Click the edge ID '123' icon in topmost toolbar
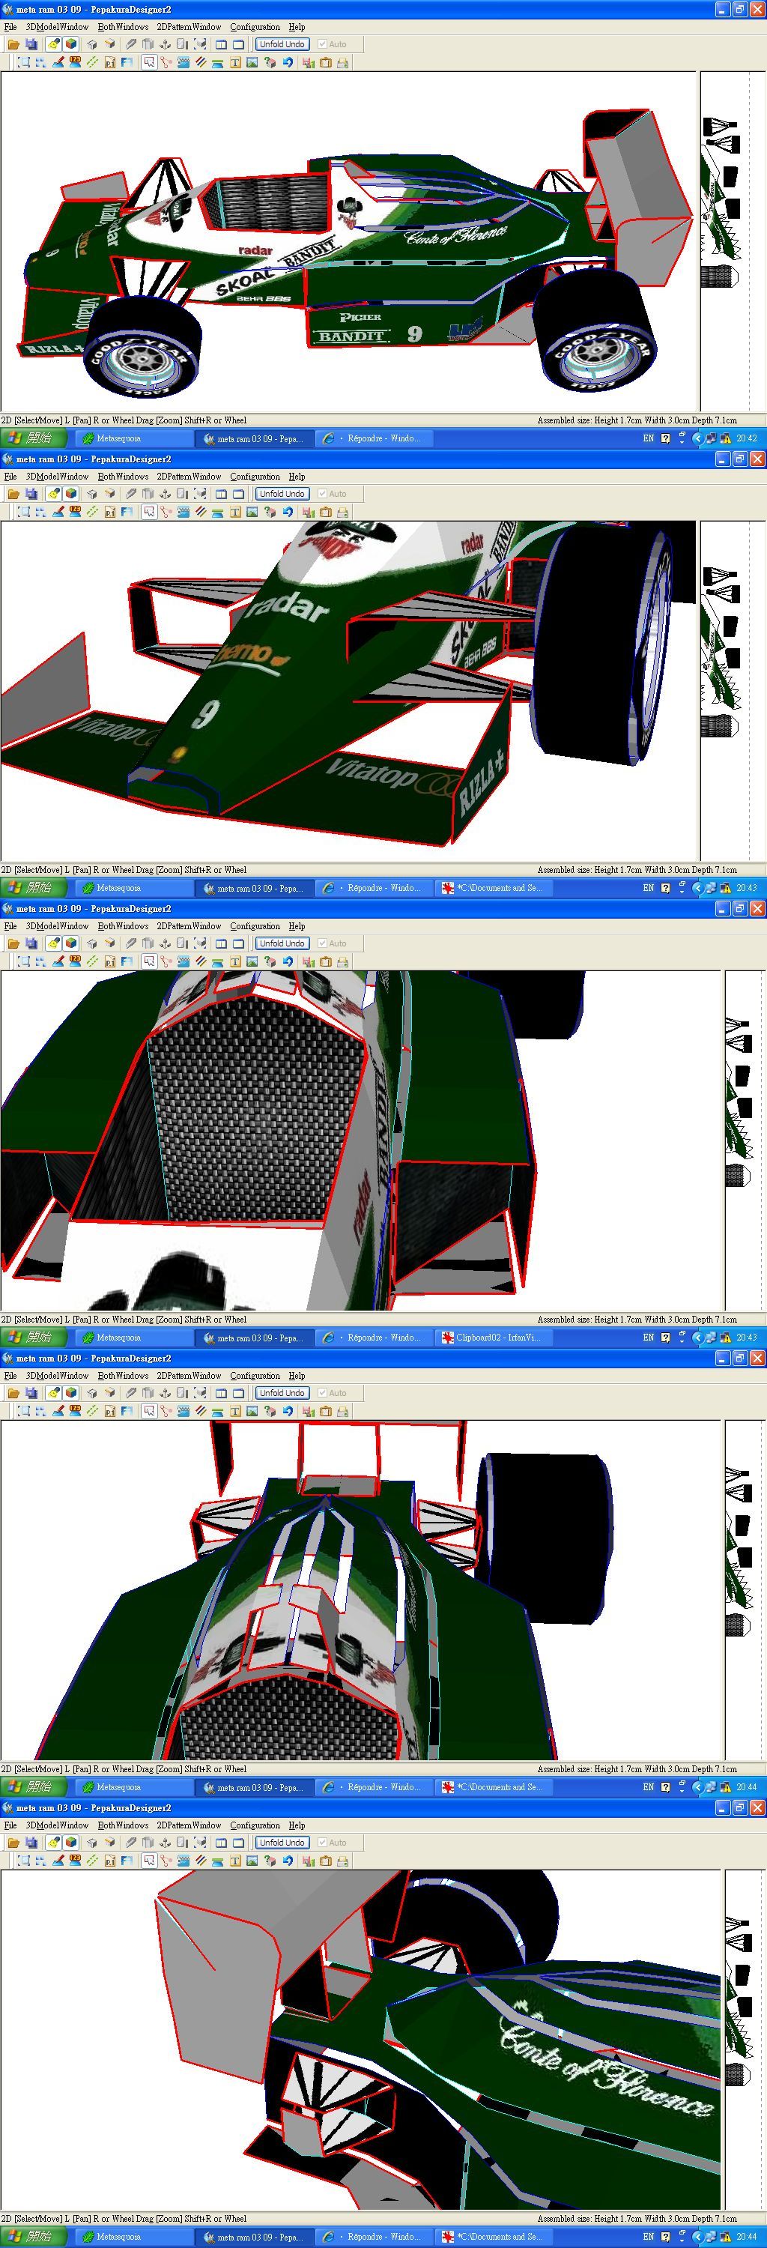The width and height of the screenshot is (767, 2248). click(x=74, y=62)
